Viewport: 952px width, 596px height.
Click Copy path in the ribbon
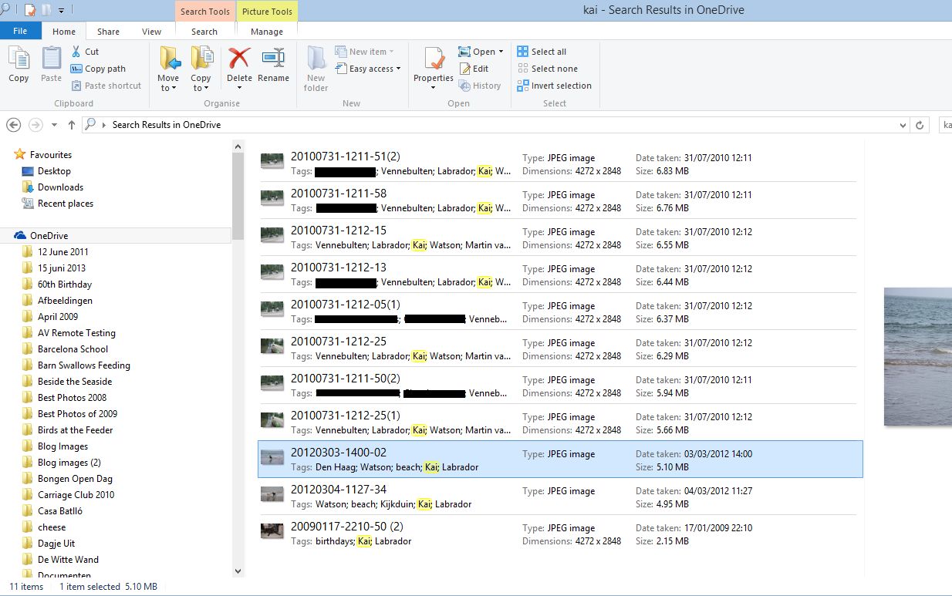tap(98, 69)
